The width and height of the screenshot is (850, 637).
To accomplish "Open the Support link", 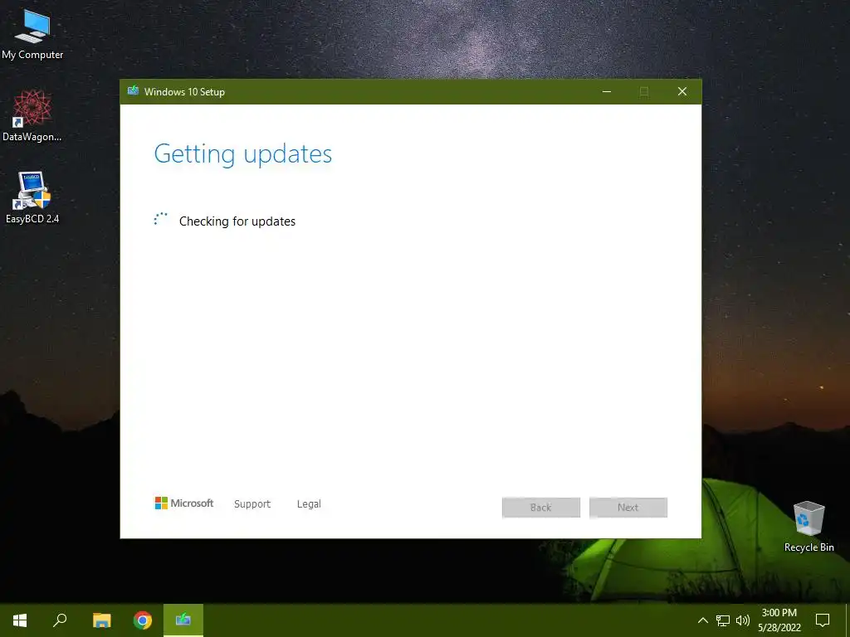I will tap(252, 503).
